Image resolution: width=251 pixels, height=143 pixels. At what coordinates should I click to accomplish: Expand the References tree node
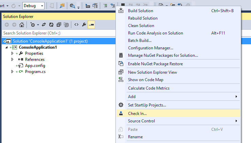click(x=12, y=59)
